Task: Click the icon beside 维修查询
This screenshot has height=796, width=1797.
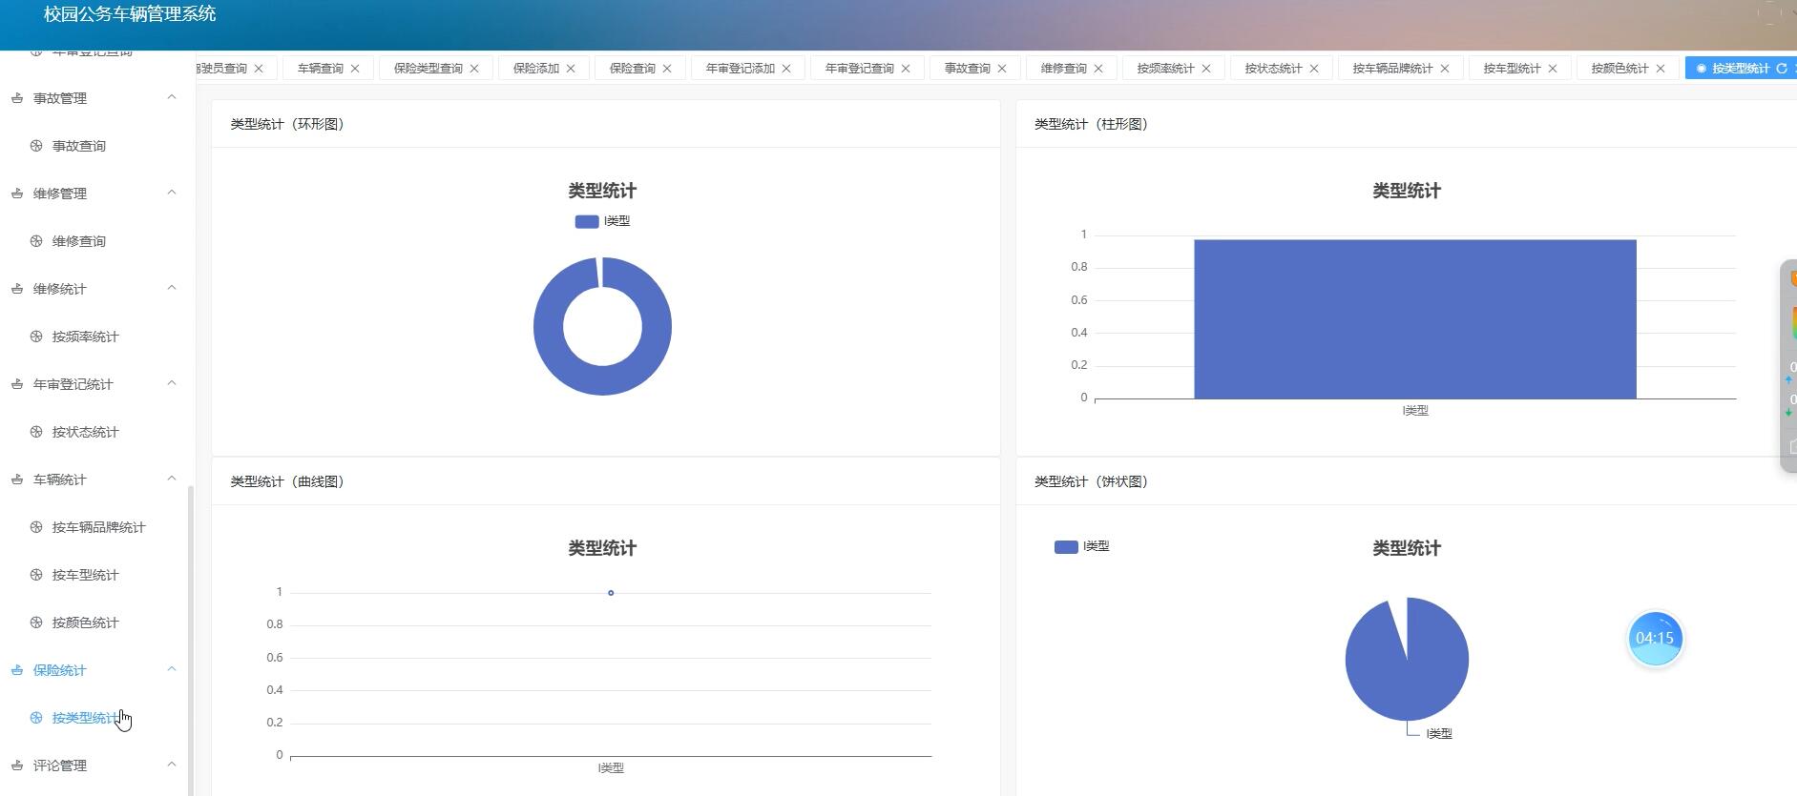Action: [x=36, y=241]
